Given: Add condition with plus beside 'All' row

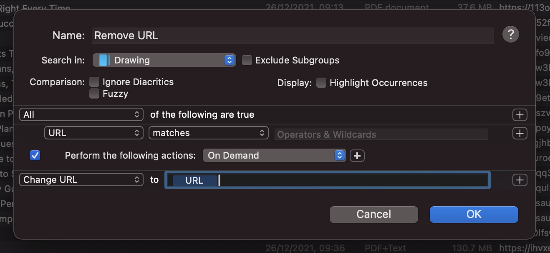Looking at the screenshot, I should [520, 115].
